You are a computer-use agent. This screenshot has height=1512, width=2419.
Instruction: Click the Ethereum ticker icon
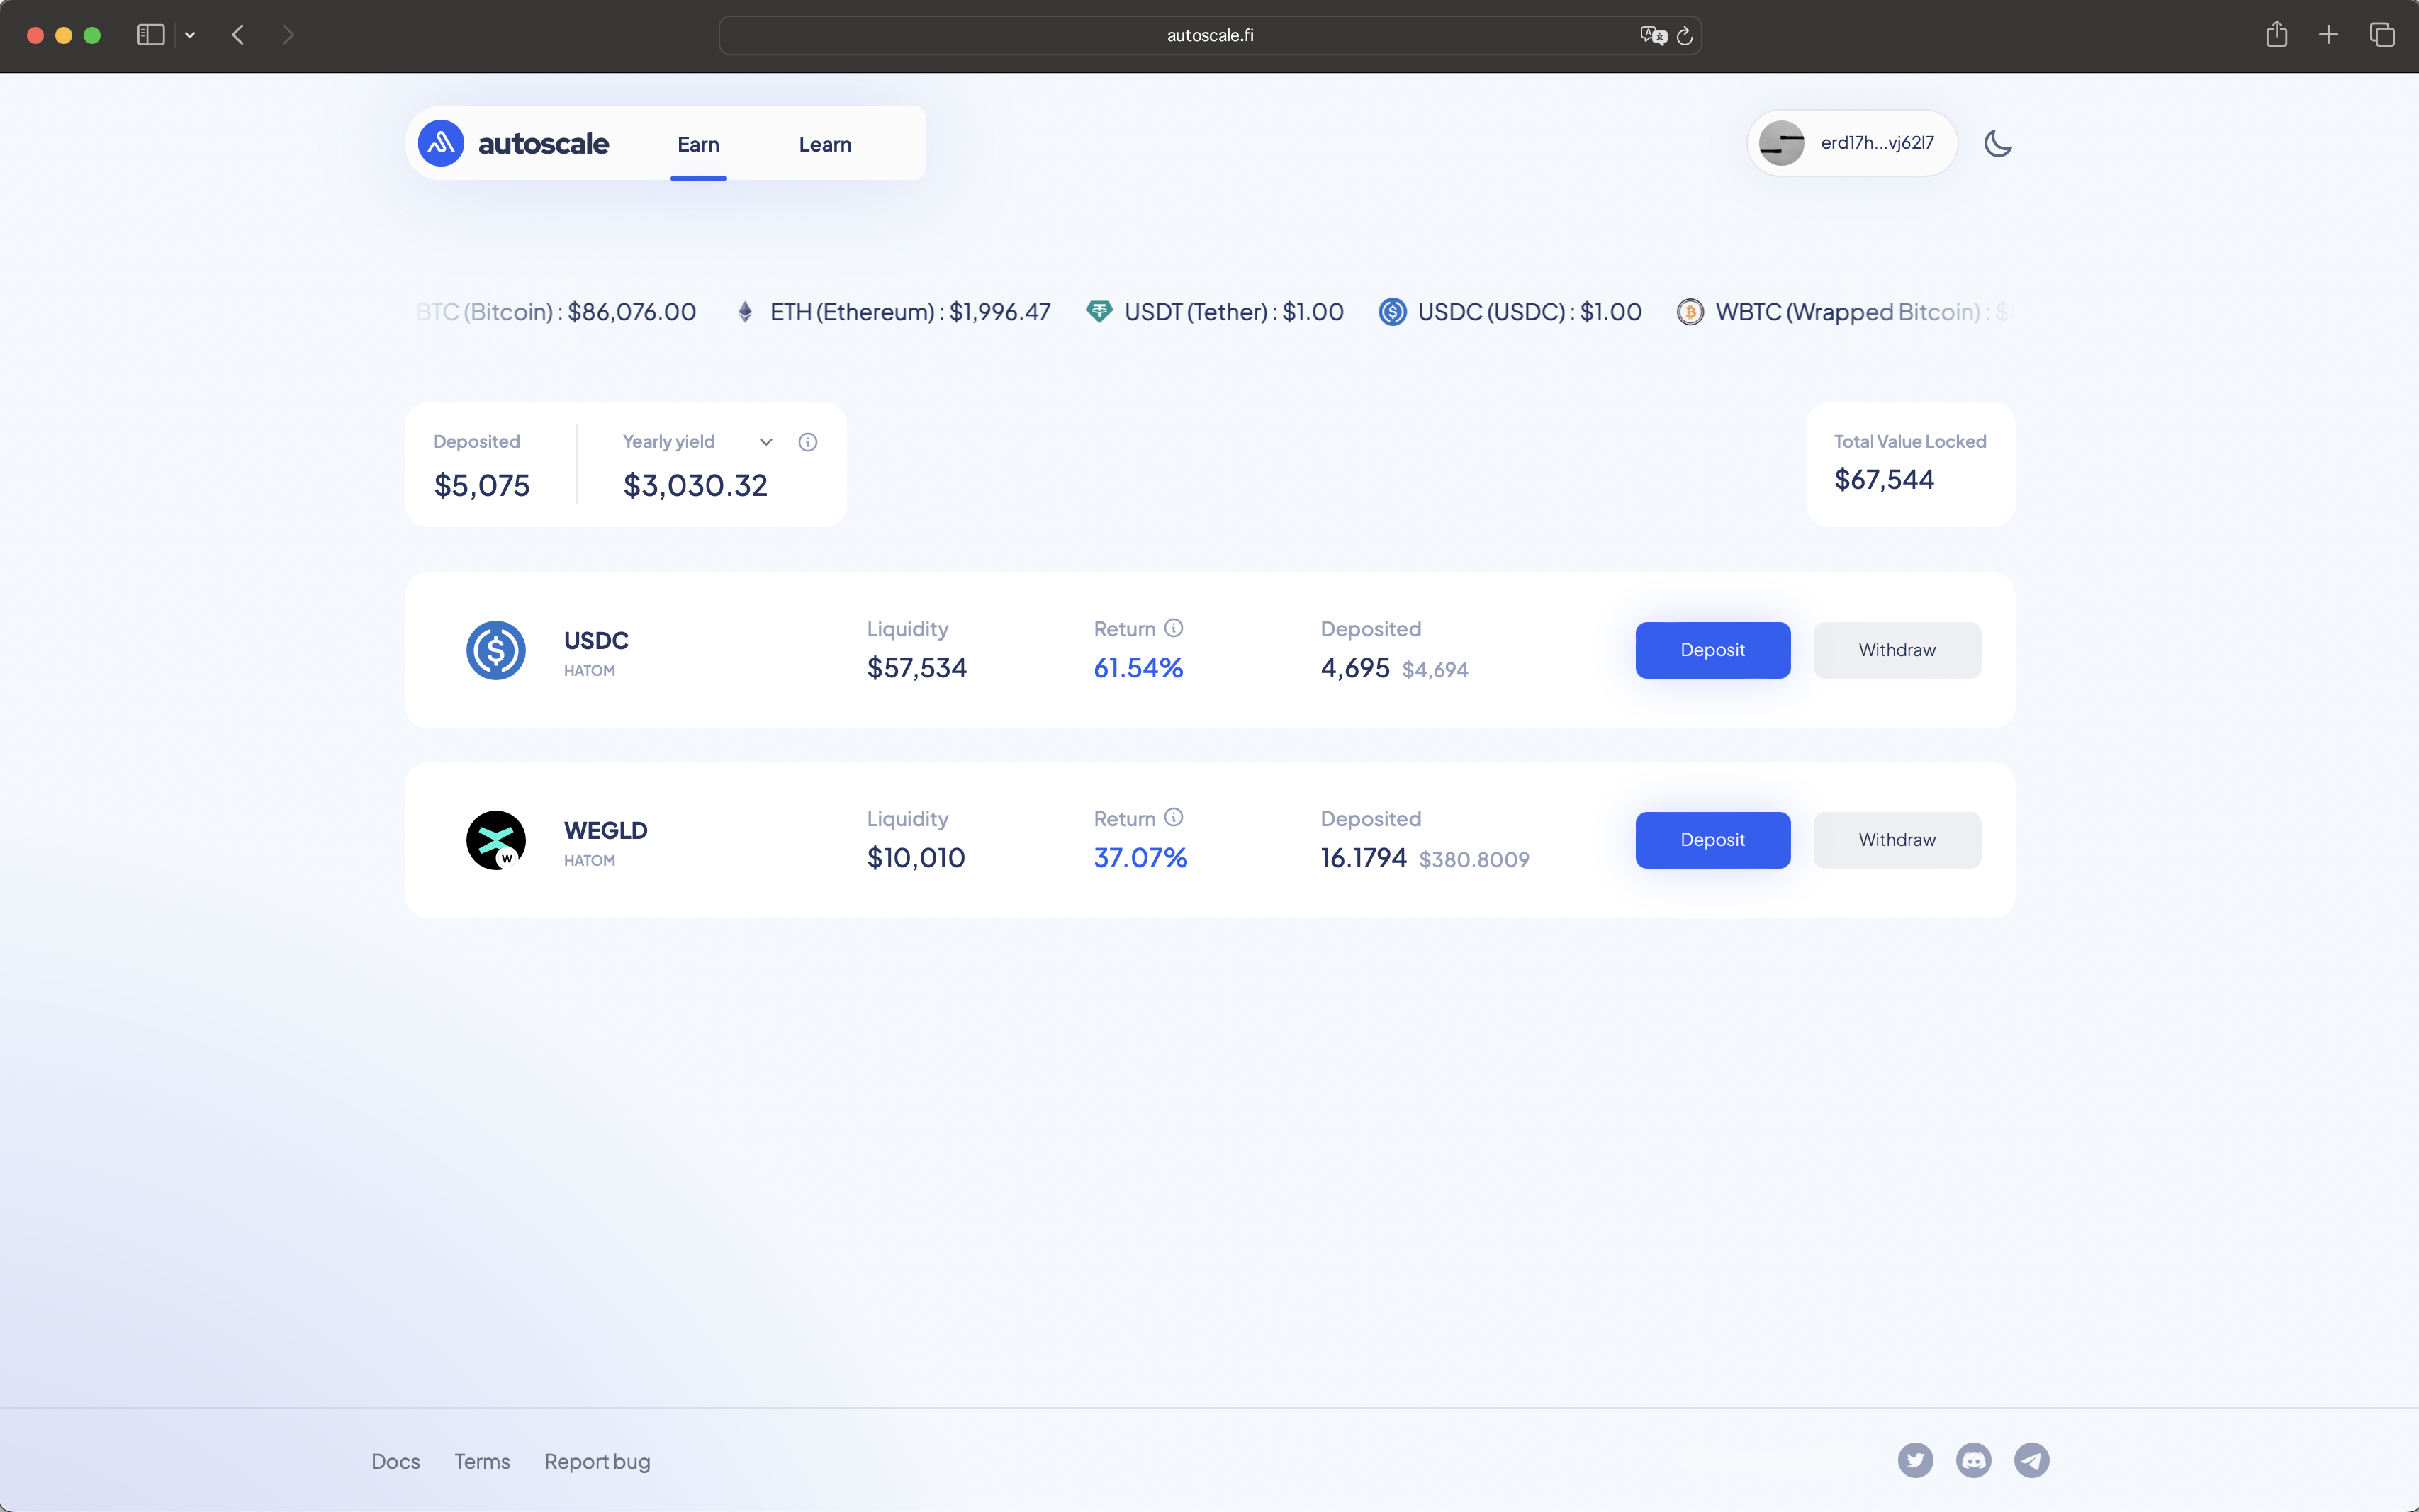[745, 312]
